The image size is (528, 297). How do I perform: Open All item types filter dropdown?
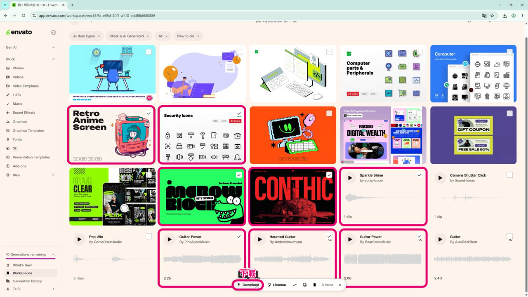[87, 36]
